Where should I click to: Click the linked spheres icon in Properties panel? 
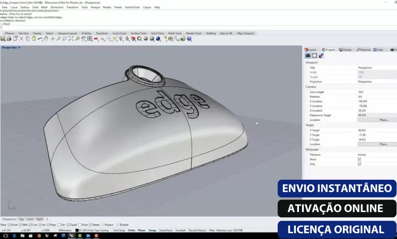[x=321, y=56]
